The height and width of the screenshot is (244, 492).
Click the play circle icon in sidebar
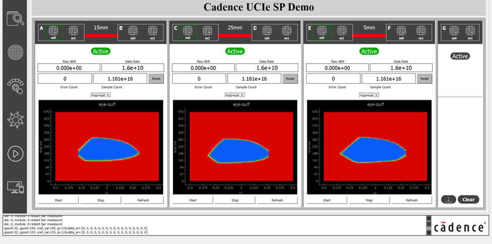[x=15, y=154]
